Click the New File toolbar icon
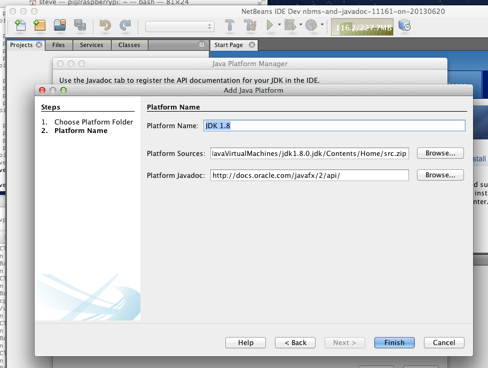 (x=21, y=25)
